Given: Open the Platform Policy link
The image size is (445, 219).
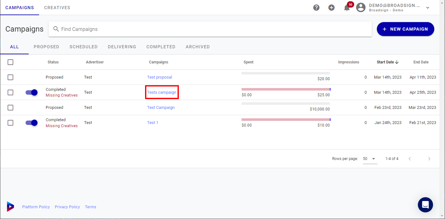Looking at the screenshot, I should [x=36, y=207].
